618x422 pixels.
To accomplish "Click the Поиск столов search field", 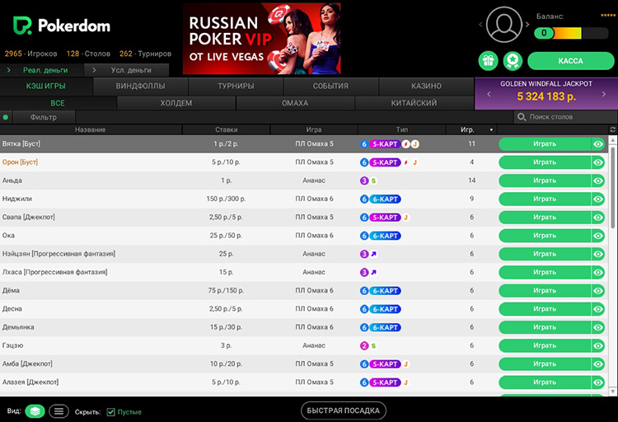I will (x=565, y=117).
